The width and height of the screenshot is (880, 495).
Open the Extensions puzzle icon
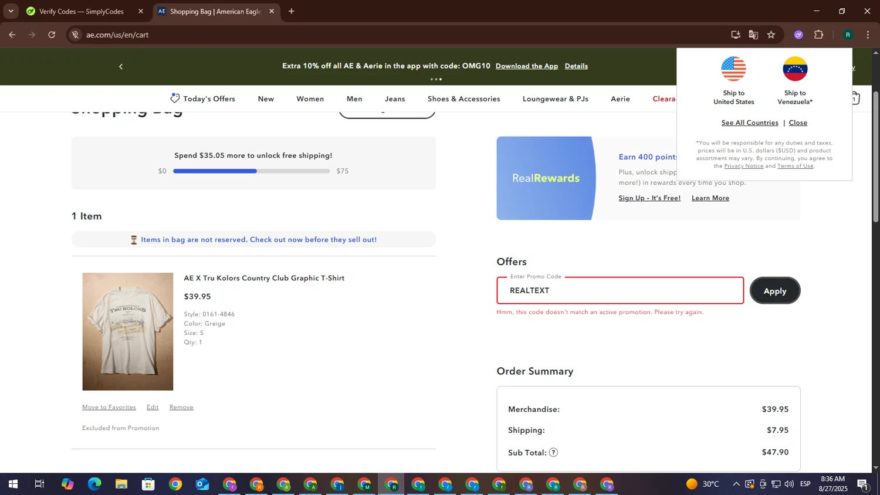[819, 35]
